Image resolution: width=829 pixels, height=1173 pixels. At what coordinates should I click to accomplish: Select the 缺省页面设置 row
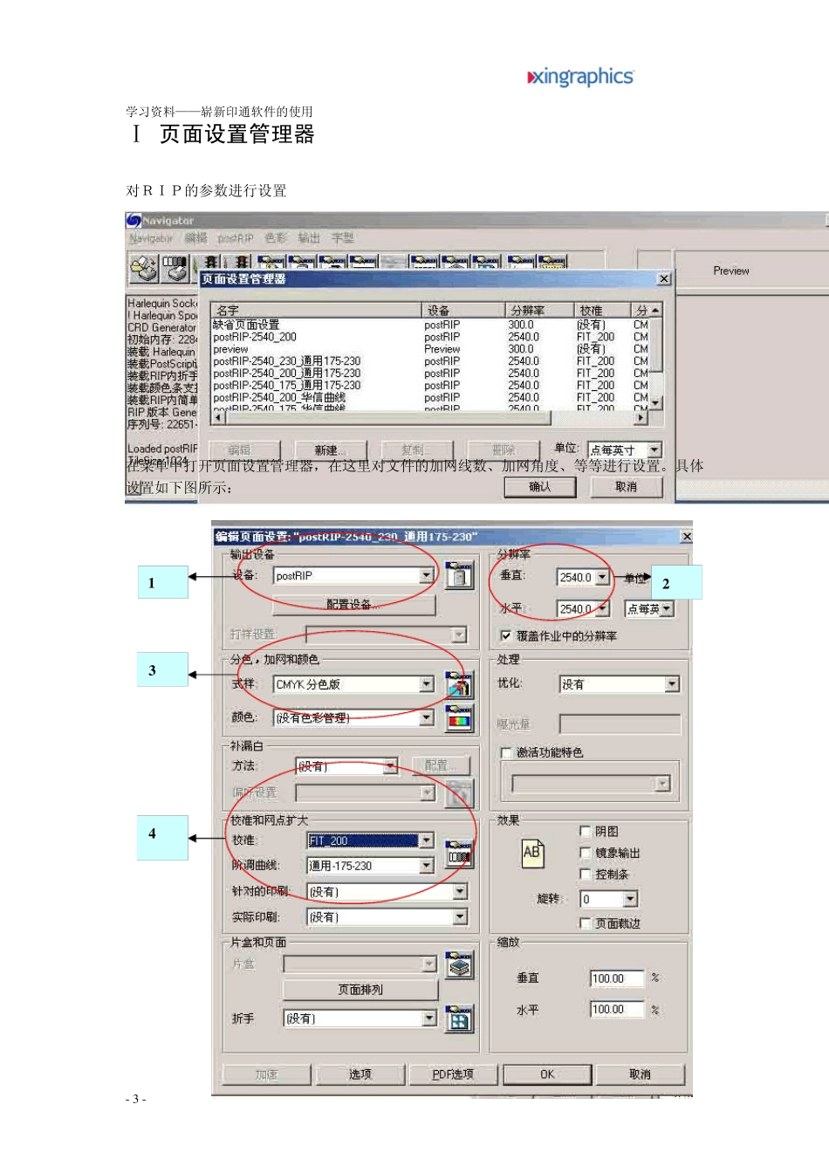coord(431,325)
